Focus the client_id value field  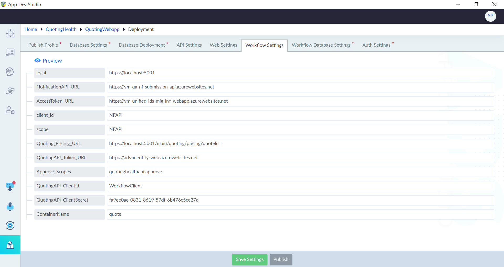pyautogui.click(x=301, y=115)
